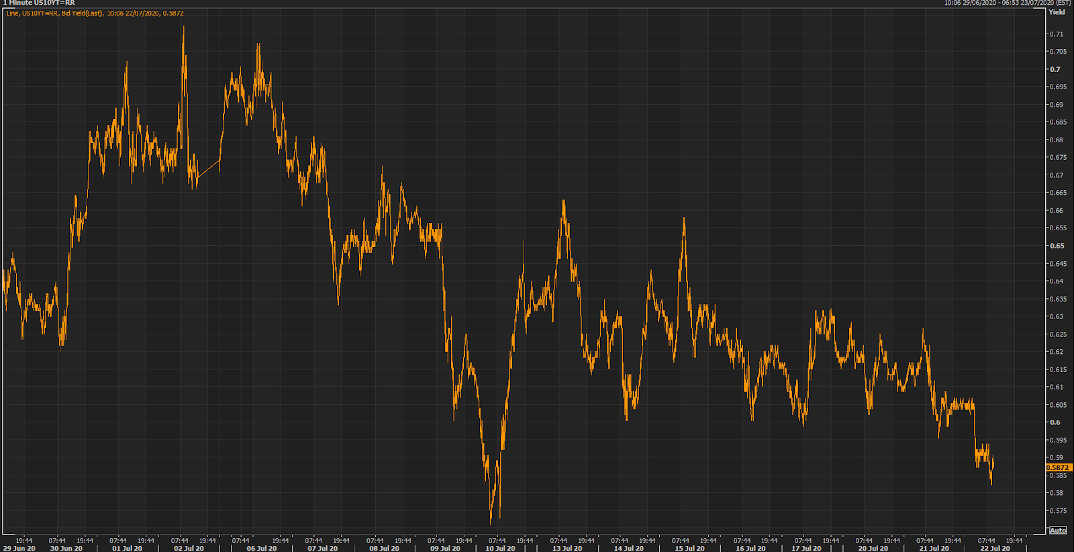Click the '07 Jul 20' date label

(323, 548)
